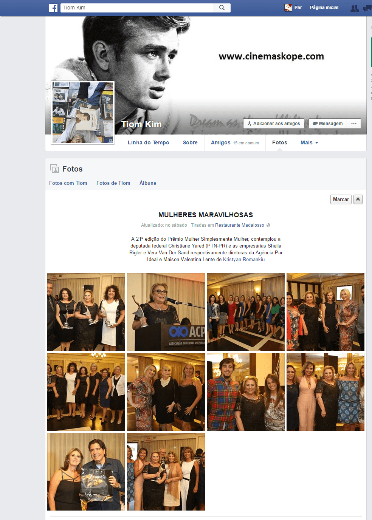Open the podium ACP speech photo
This screenshot has width=372, height=520.
166,312
